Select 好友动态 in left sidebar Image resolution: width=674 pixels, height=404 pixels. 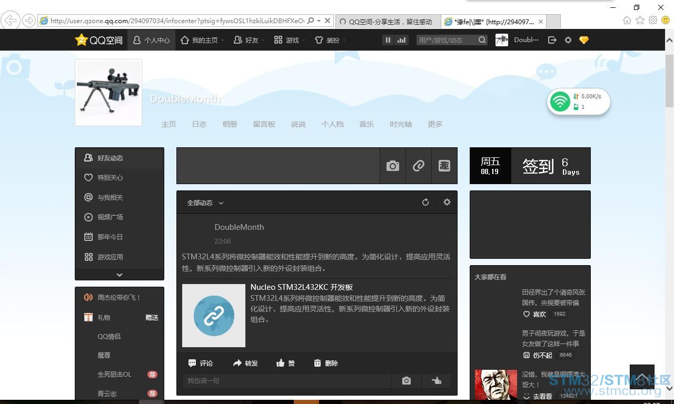pos(120,158)
